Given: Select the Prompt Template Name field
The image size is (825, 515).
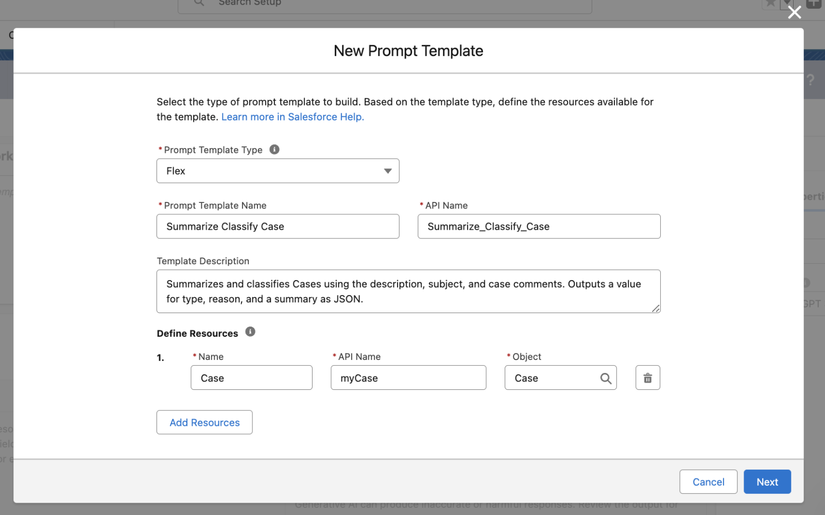Looking at the screenshot, I should (x=278, y=226).
